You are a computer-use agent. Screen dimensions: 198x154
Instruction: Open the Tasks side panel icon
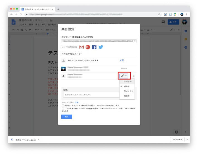click(x=186, y=47)
